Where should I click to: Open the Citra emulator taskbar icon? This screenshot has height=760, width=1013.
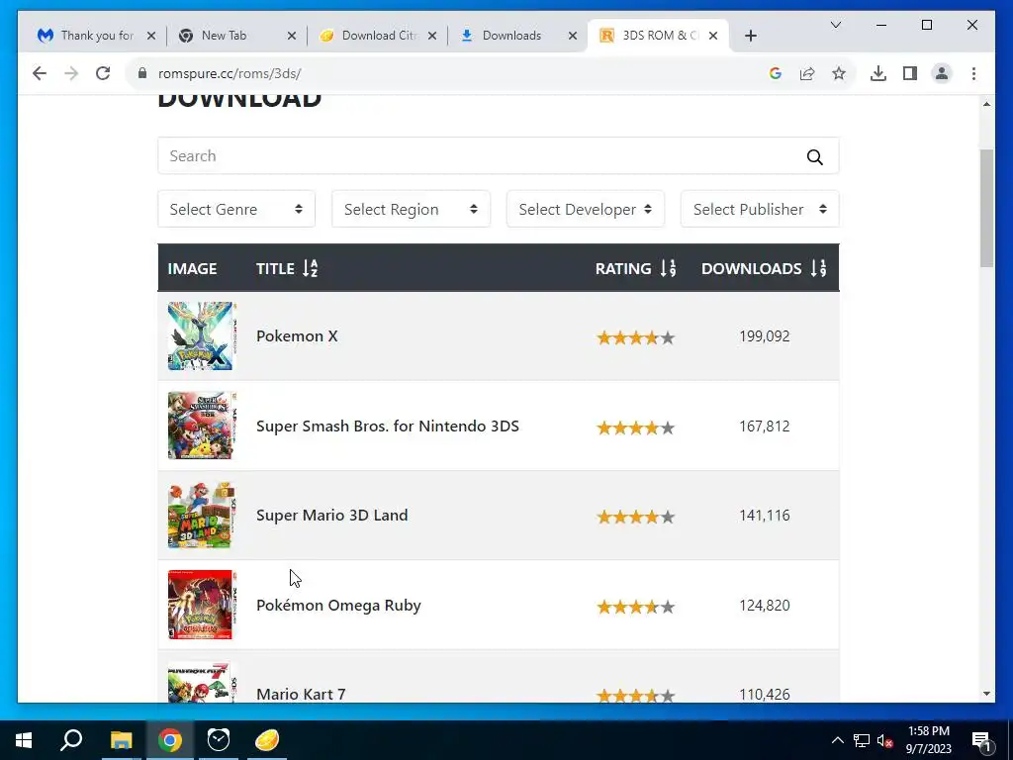267,740
